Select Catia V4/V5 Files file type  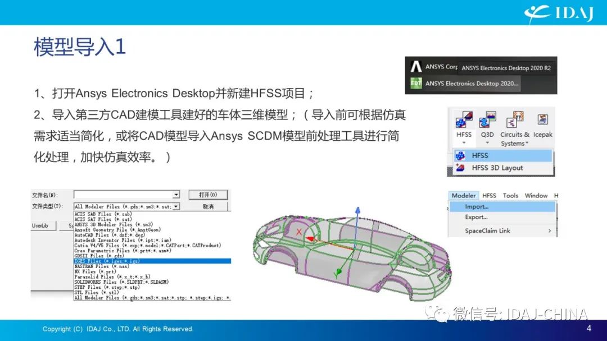coord(152,245)
